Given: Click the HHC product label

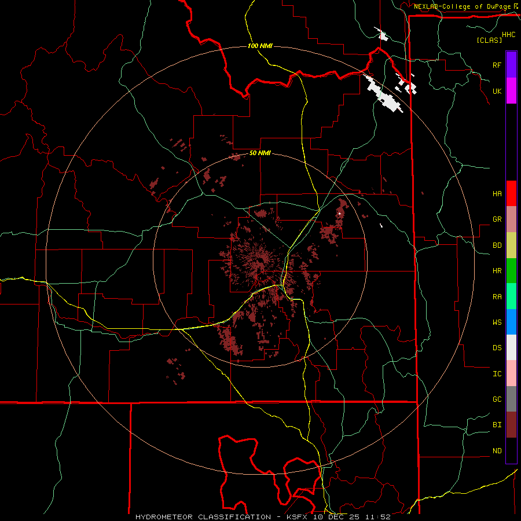Looking at the screenshot, I should tap(509, 35).
